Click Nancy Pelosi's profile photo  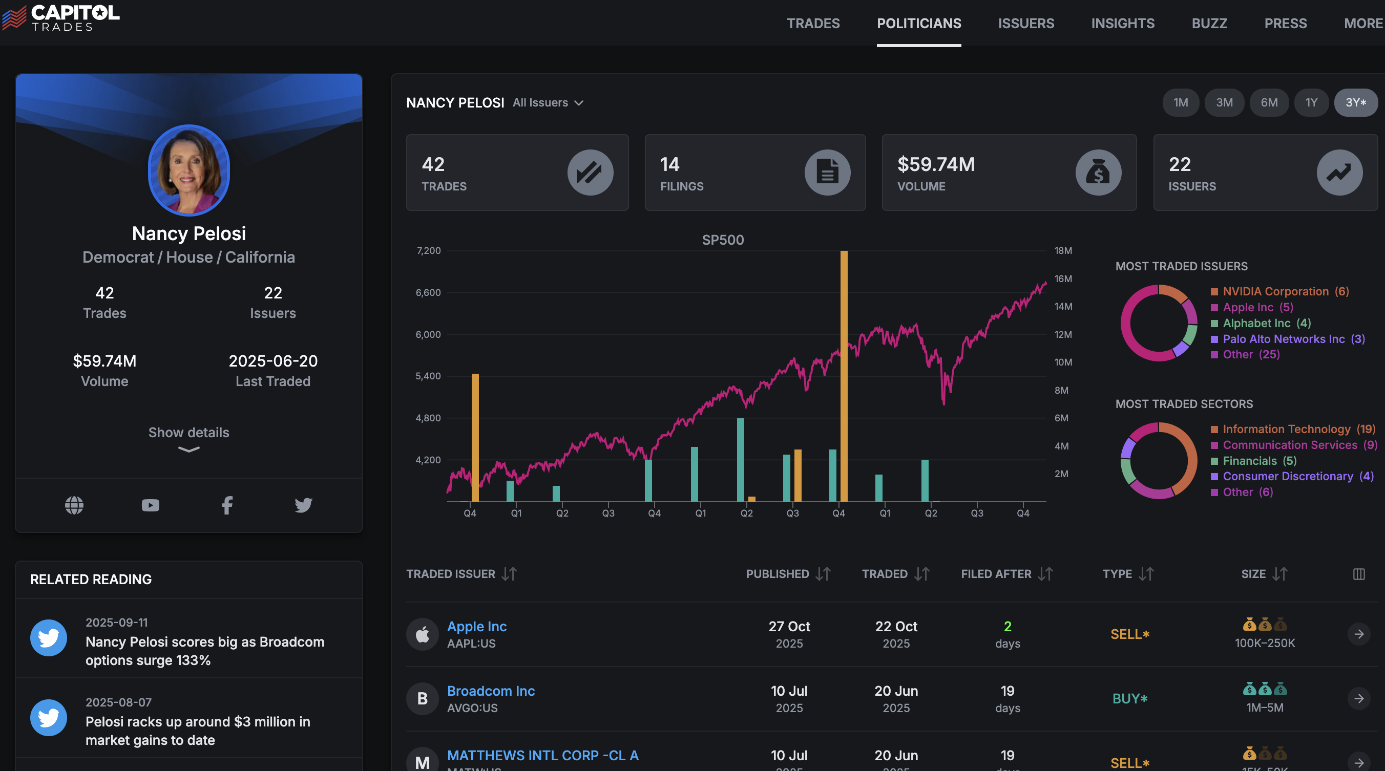coord(188,170)
